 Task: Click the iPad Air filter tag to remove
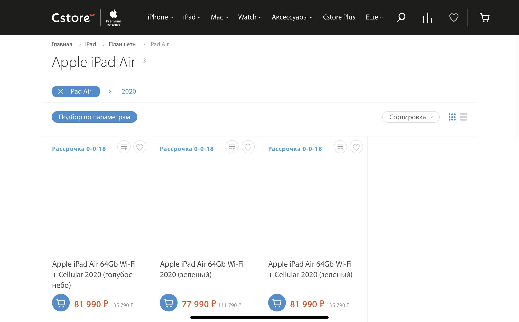click(61, 91)
